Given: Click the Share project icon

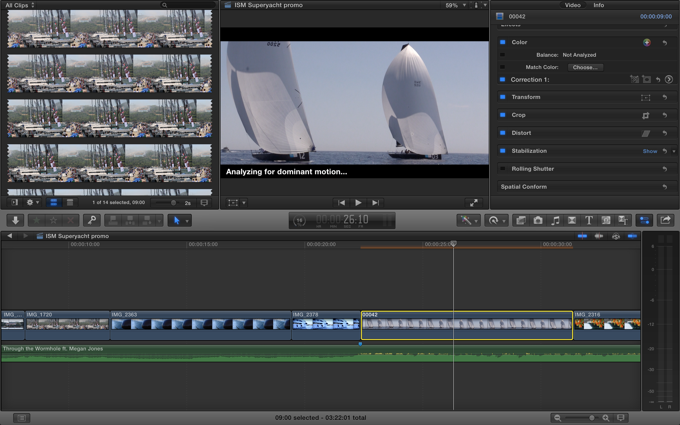Looking at the screenshot, I should (665, 220).
